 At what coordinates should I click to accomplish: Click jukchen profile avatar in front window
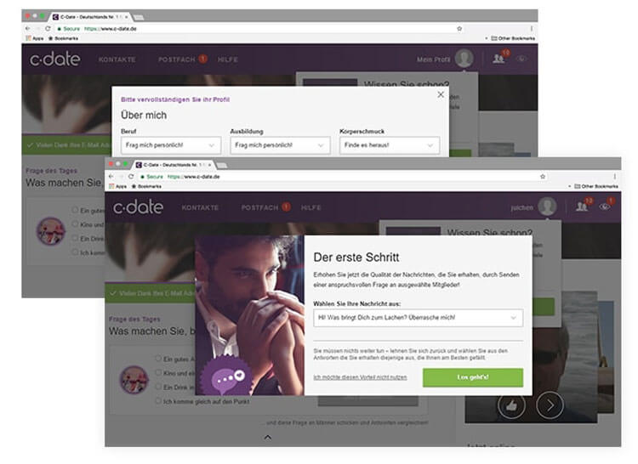547,207
